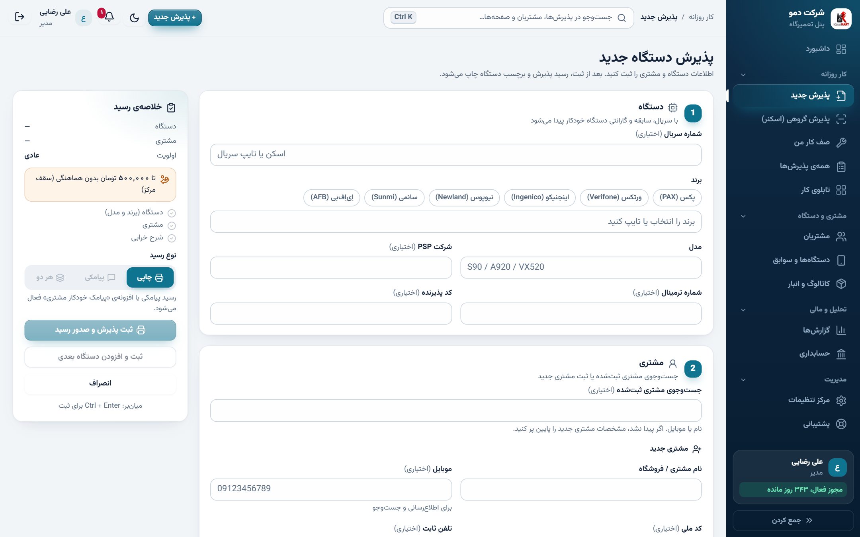Open notifications bell icon
This screenshot has height=537, width=860.
tap(109, 17)
